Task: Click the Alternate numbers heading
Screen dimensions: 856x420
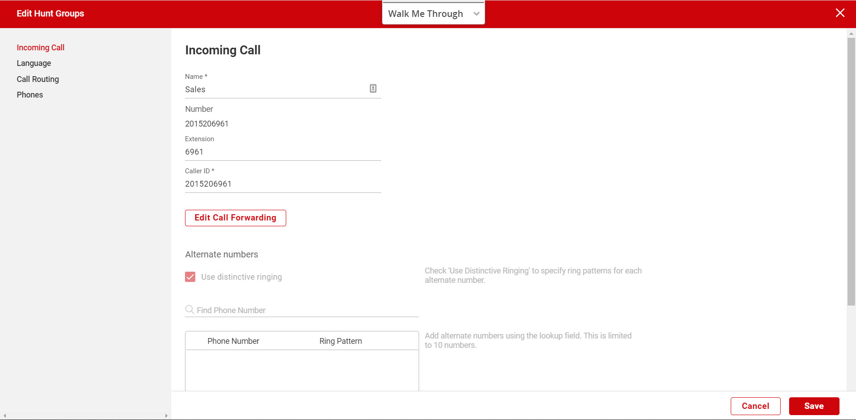Action: pyautogui.click(x=222, y=254)
